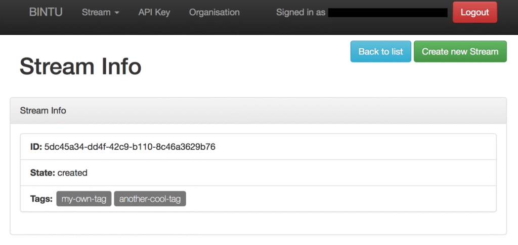
Task: Click the Tags: label
Action: [x=41, y=199]
